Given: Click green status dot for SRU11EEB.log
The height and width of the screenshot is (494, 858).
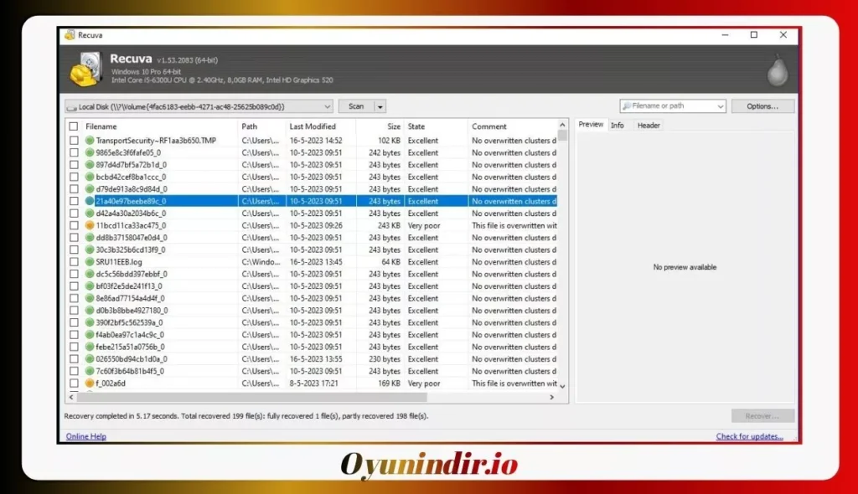Looking at the screenshot, I should (x=90, y=262).
